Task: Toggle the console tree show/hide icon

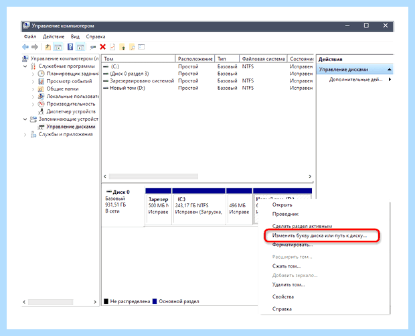Action: (58, 47)
